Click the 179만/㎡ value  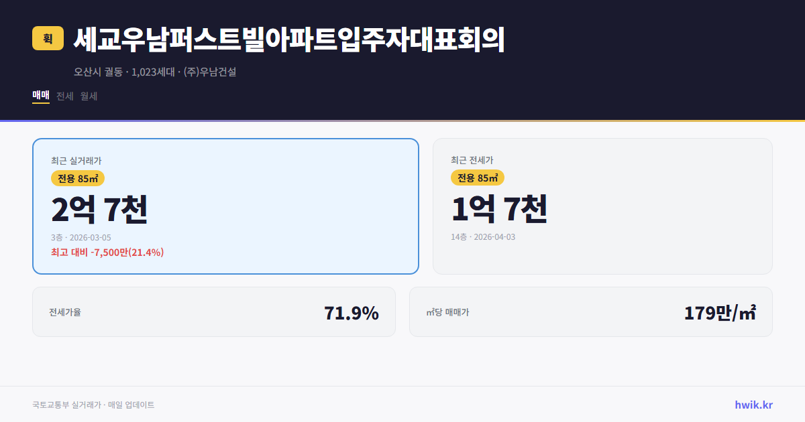(x=719, y=311)
